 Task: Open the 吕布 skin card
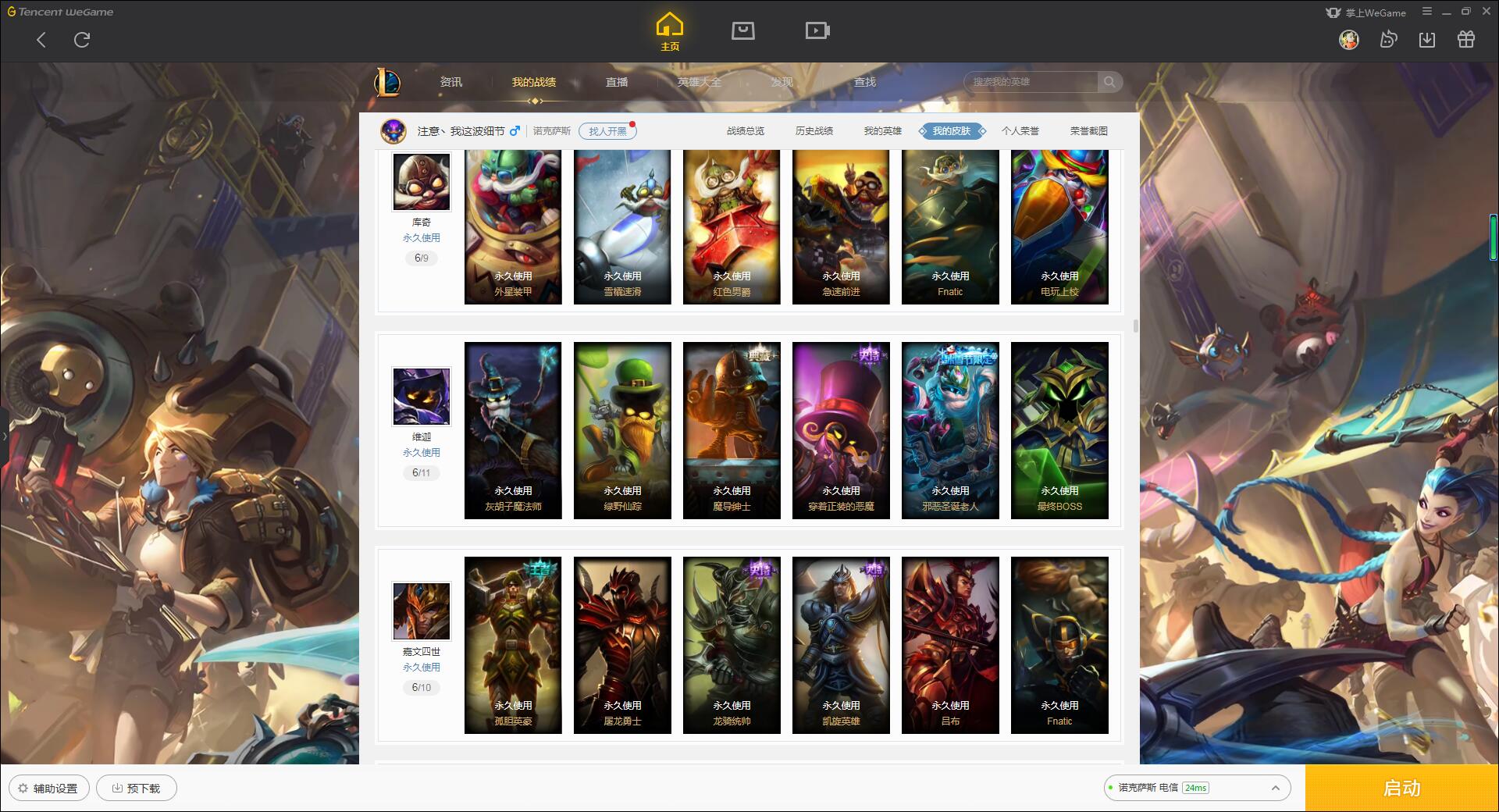(x=950, y=645)
